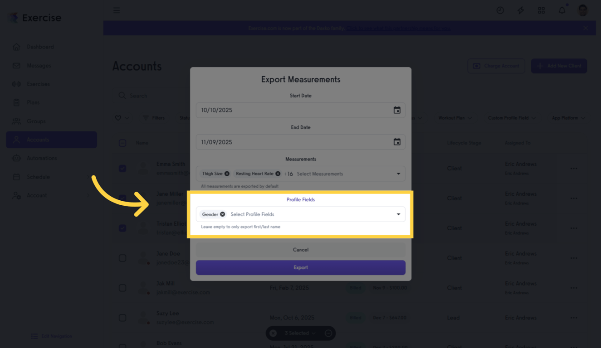Screen dimensions: 601x348
Task: Click the Automations sidebar icon
Action: [x=15, y=158]
